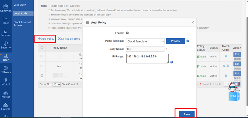Close the Auth Policy dialog
This screenshot has width=248, height=118.
point(193,22)
